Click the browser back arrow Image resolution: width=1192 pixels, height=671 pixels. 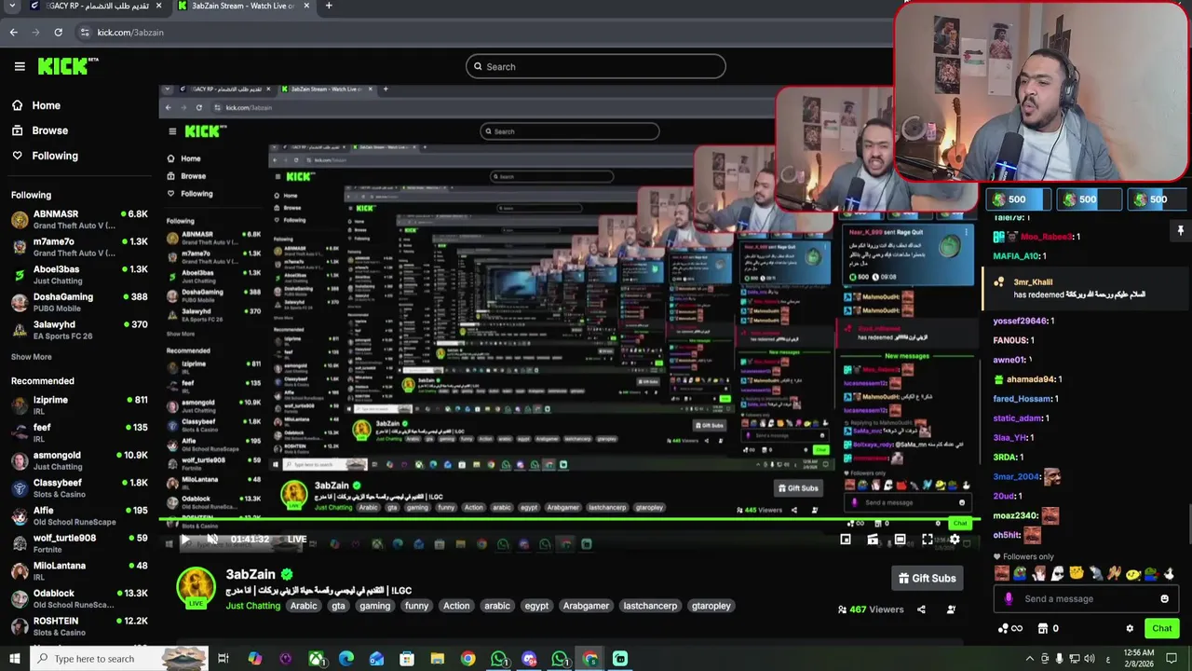13,32
